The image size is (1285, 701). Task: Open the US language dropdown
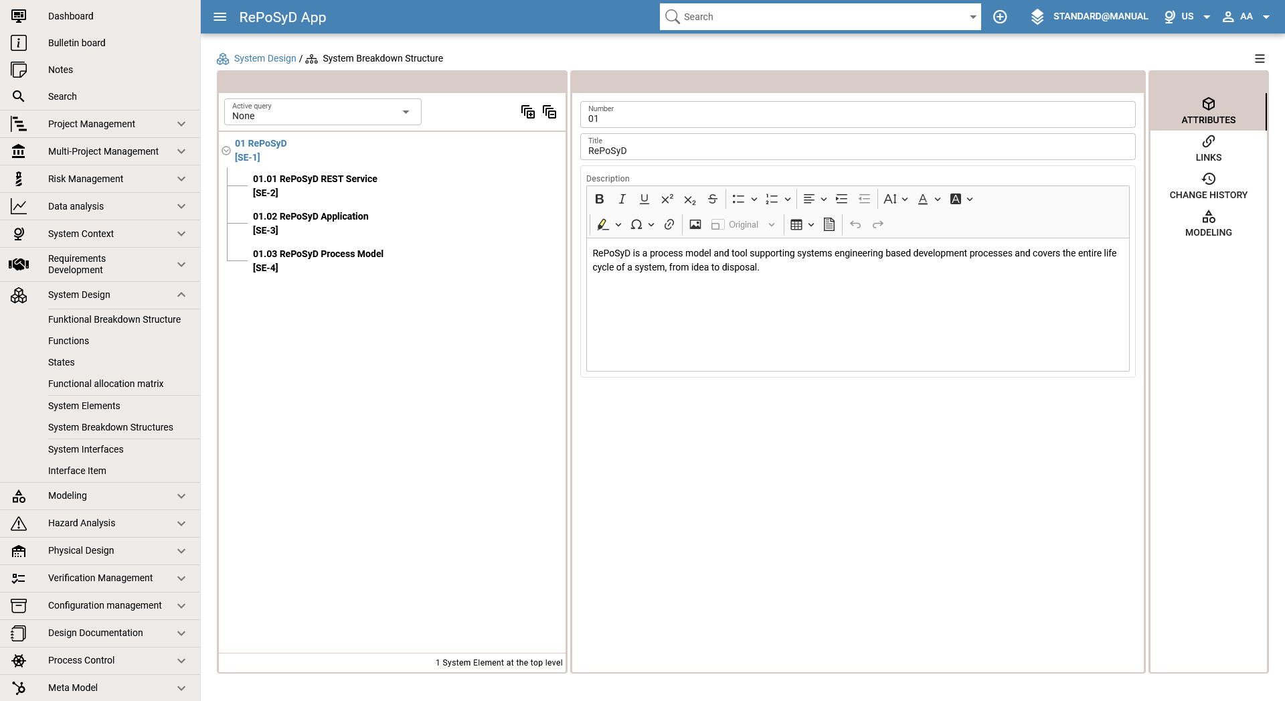[x=1188, y=17]
